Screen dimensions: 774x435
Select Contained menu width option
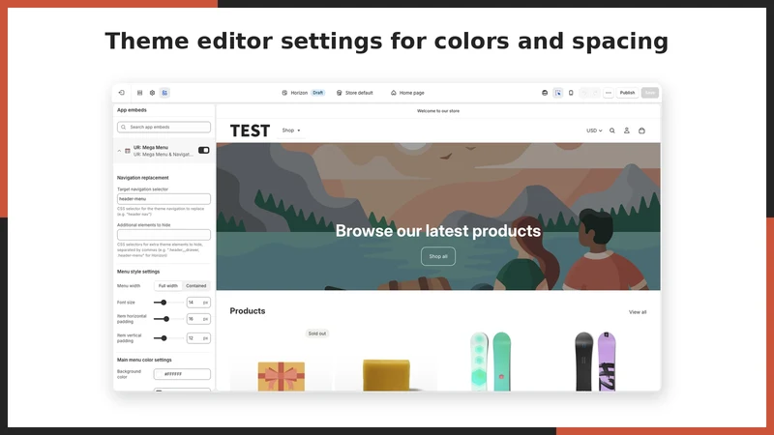pos(196,286)
